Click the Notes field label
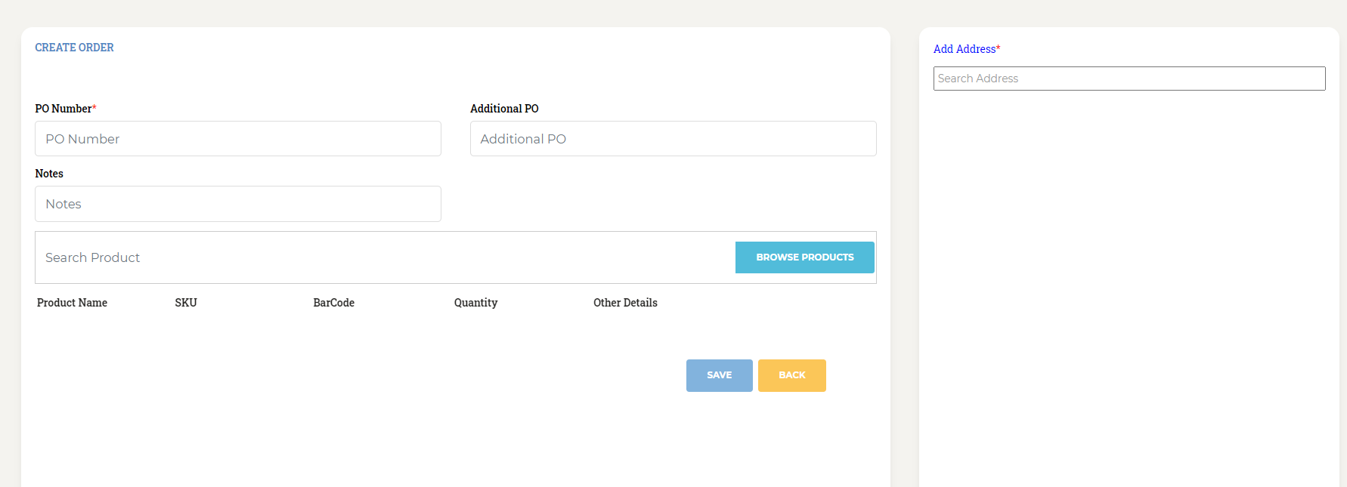The image size is (1347, 487). (x=49, y=174)
